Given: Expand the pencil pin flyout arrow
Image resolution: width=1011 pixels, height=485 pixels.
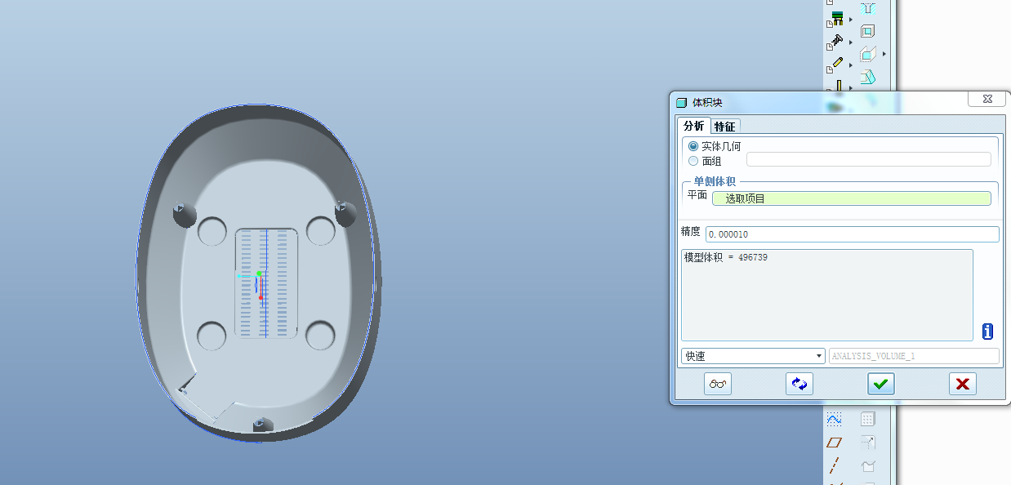Looking at the screenshot, I should click(850, 64).
